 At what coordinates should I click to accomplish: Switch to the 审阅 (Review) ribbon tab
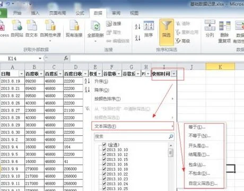click(116, 13)
